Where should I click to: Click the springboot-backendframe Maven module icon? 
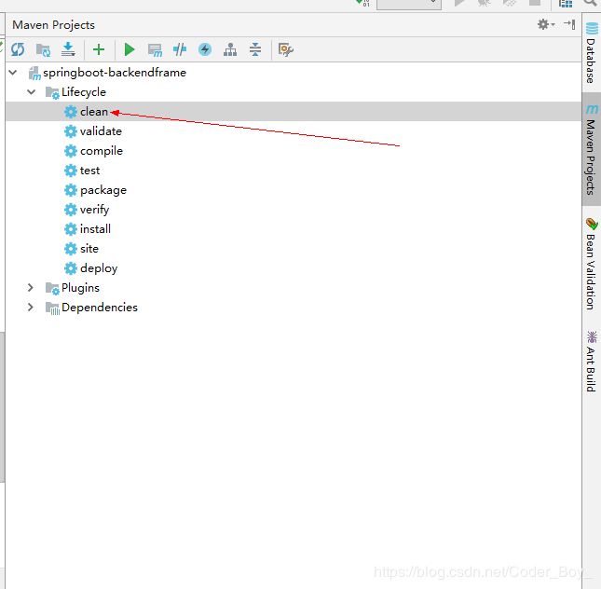[x=34, y=73]
